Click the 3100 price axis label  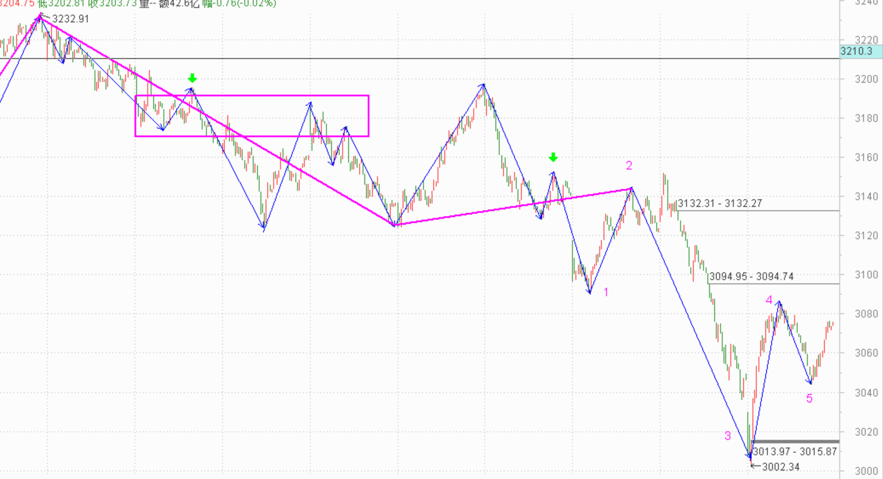pos(866,275)
